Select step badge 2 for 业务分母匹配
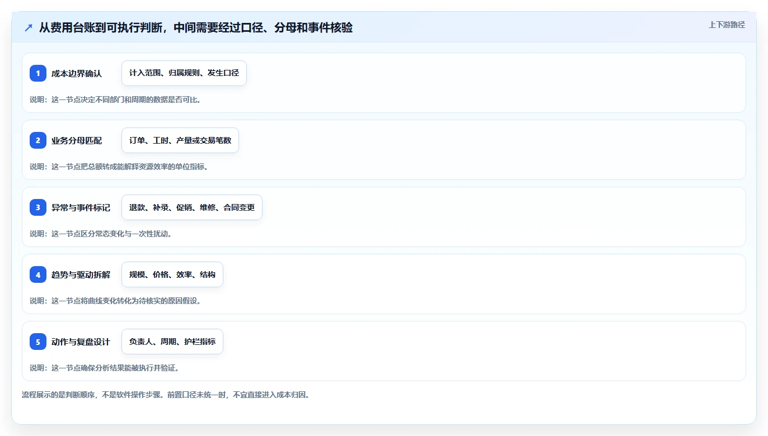This screenshot has width=768, height=436. click(38, 140)
